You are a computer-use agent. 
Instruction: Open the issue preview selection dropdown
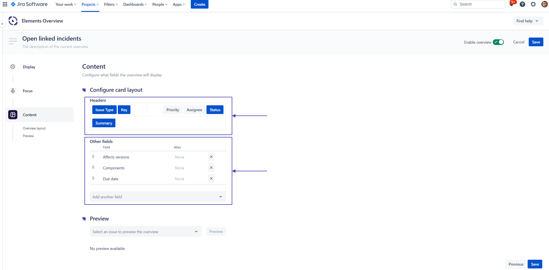(x=145, y=232)
